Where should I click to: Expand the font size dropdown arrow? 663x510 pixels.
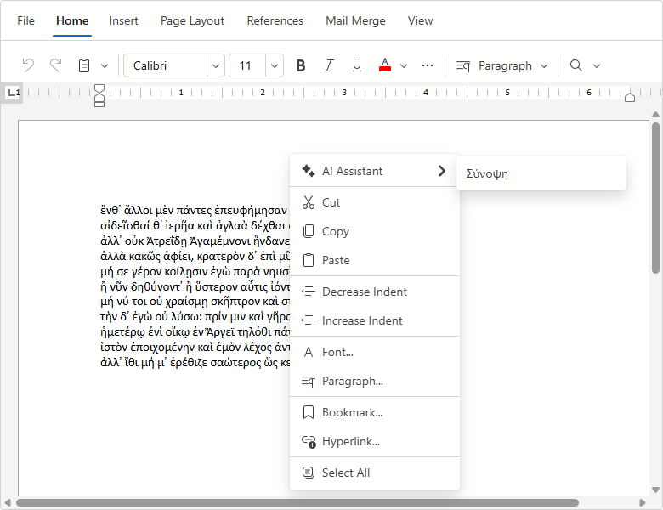click(x=275, y=66)
